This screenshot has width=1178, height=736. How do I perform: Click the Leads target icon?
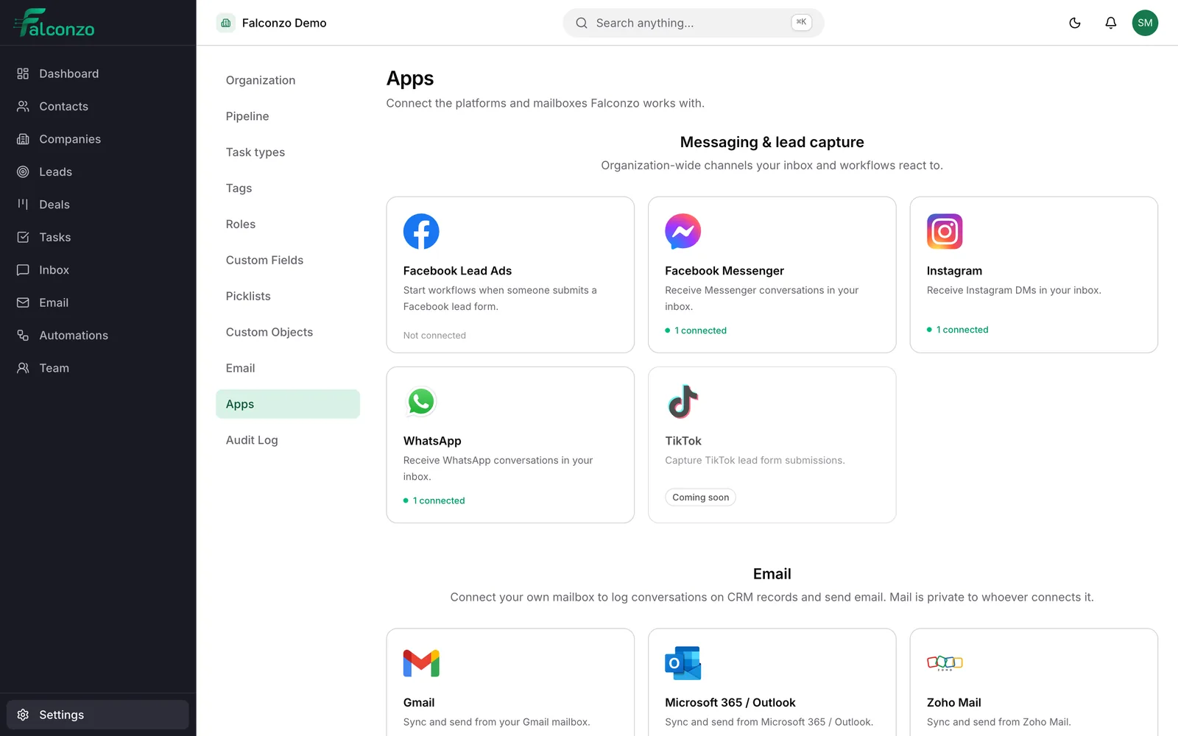pos(23,171)
